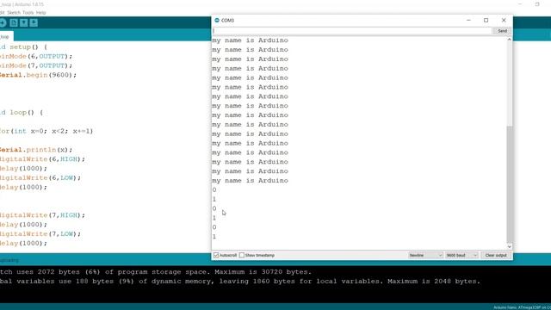Click the dynamic memory console message
Viewport: 551px width, 310px height.
coord(240,282)
